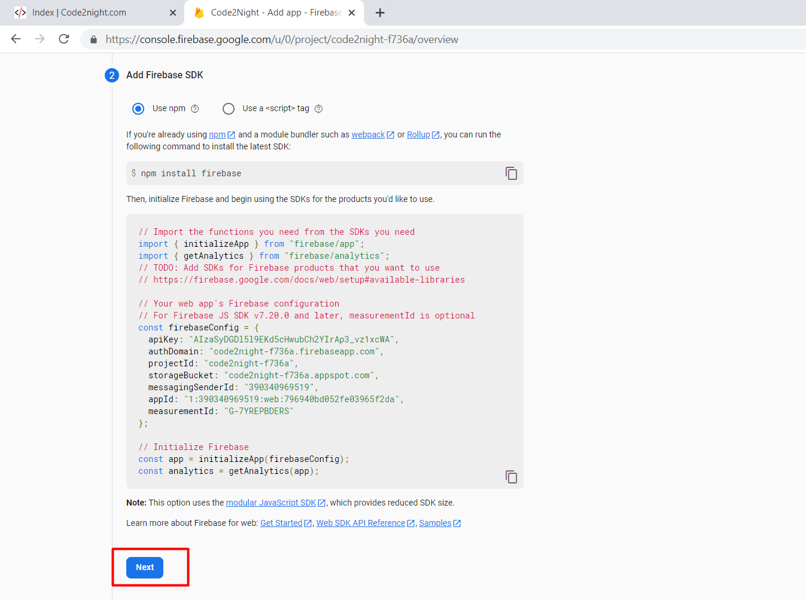Click the messagingSenderId value 390340969519
The height and width of the screenshot is (600, 806).
pyautogui.click(x=279, y=387)
